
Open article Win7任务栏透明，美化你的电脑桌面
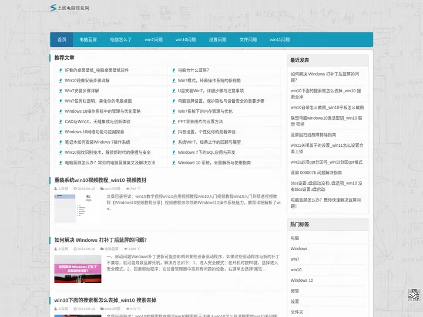coord(98,101)
